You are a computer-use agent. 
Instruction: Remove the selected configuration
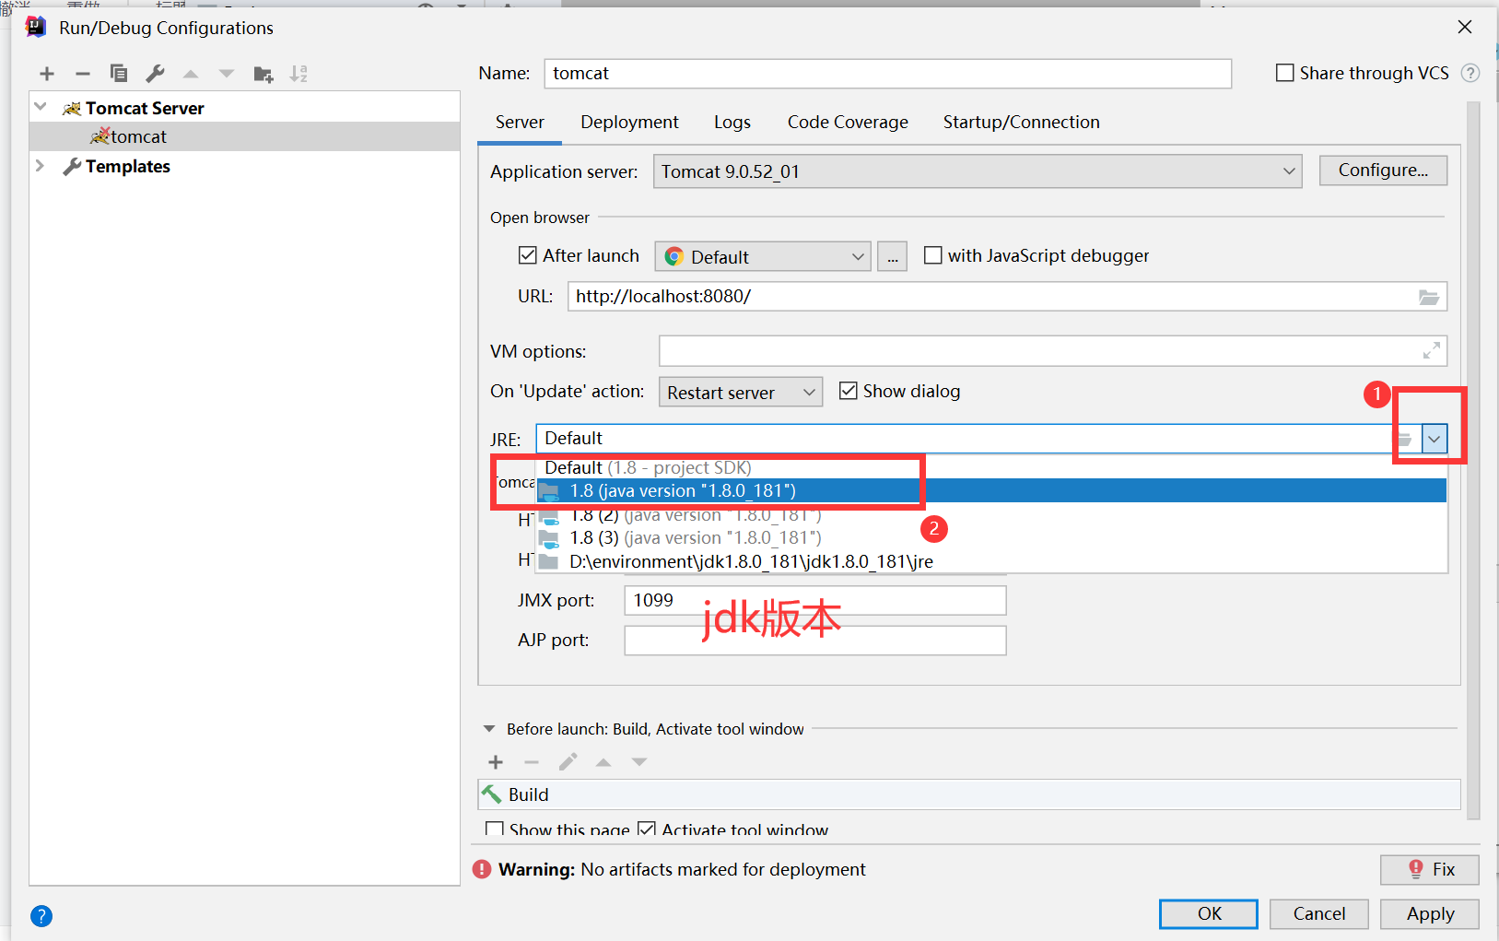(x=83, y=74)
